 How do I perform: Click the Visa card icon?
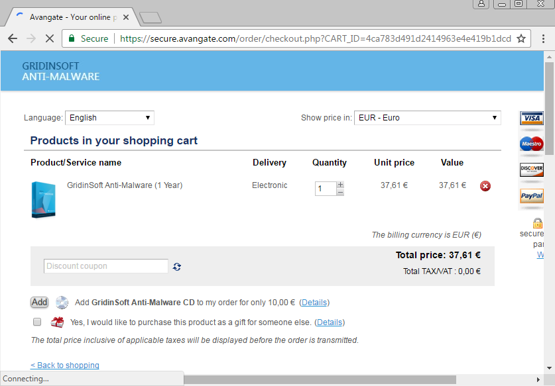point(531,118)
